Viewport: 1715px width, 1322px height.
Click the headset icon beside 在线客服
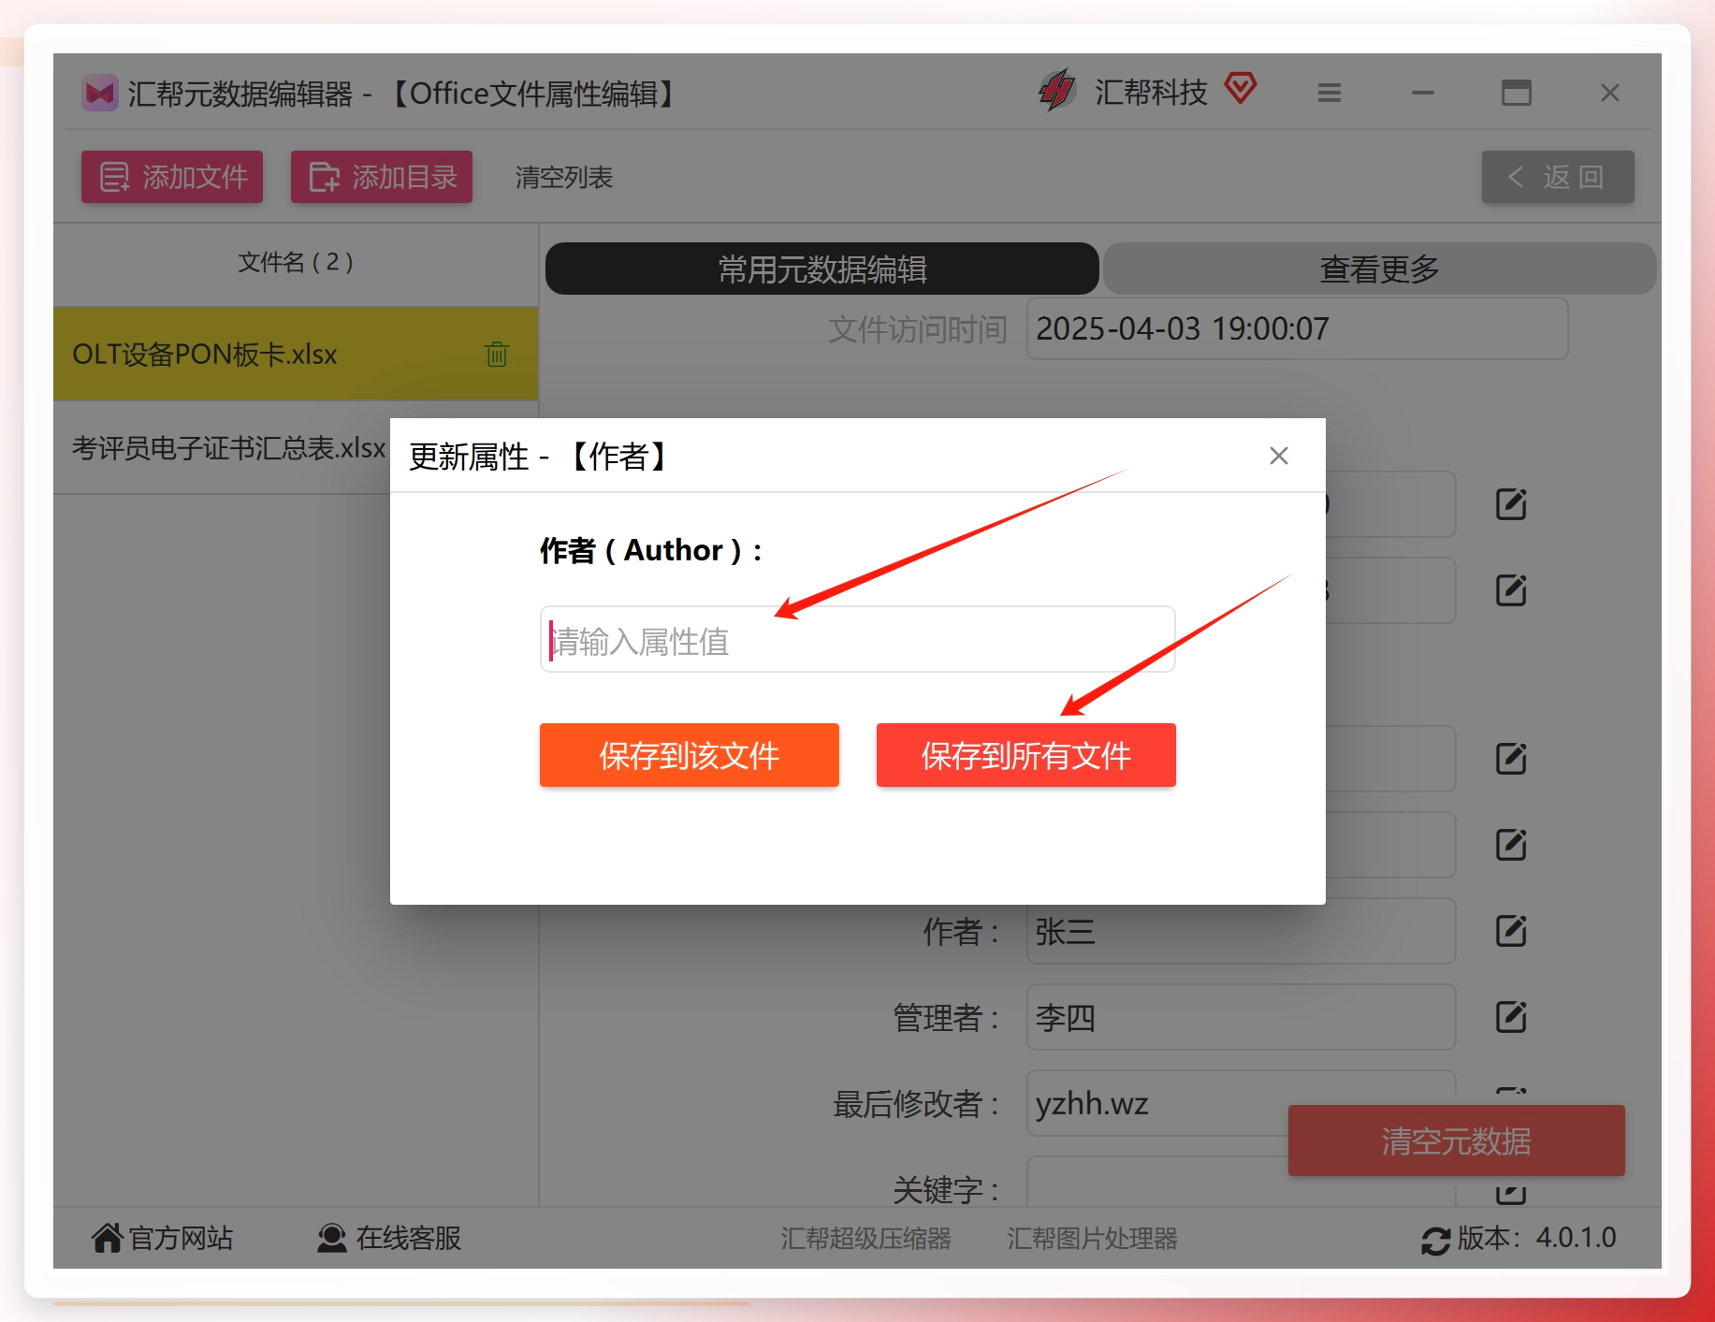pos(331,1238)
